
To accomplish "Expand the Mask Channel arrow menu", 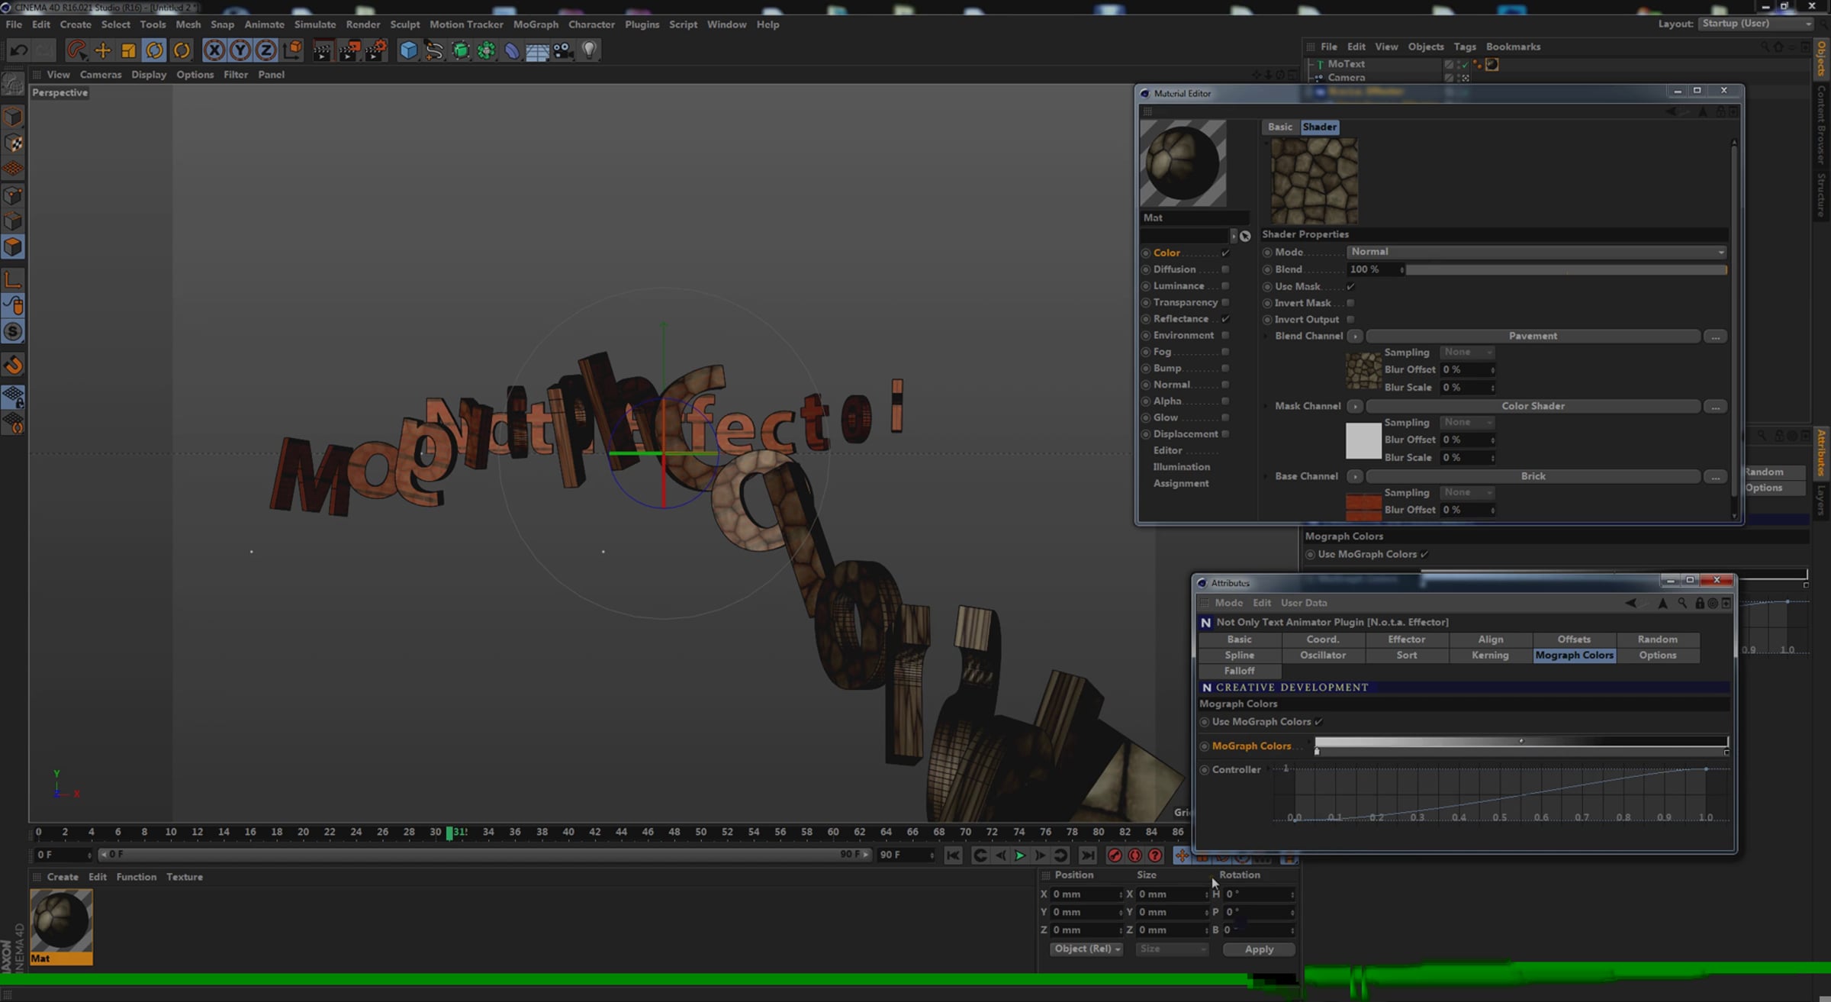I will click(x=1355, y=407).
